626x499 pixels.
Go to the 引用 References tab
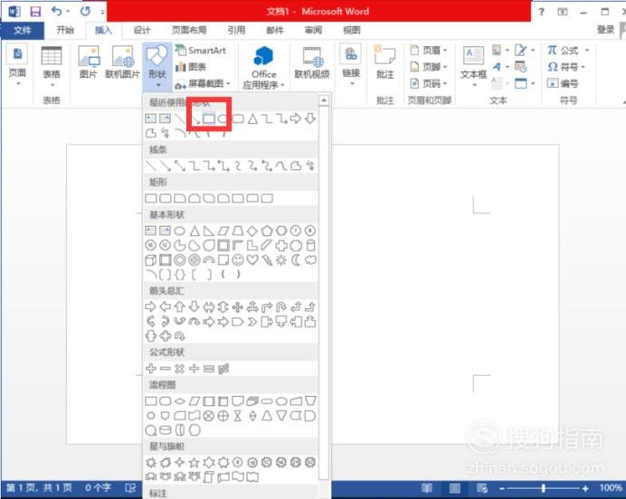(x=236, y=30)
